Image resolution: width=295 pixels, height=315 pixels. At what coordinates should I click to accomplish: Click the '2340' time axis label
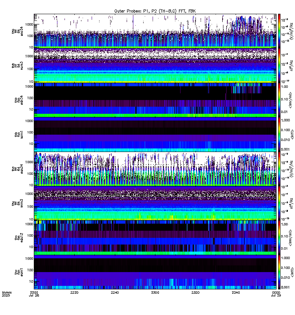tap(236, 293)
